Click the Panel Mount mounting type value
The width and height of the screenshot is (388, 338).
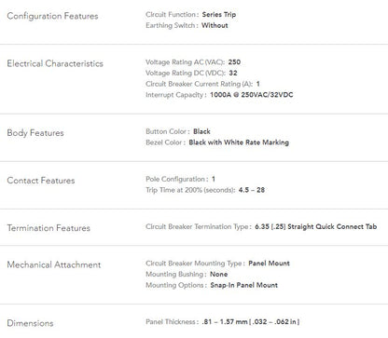point(269,264)
